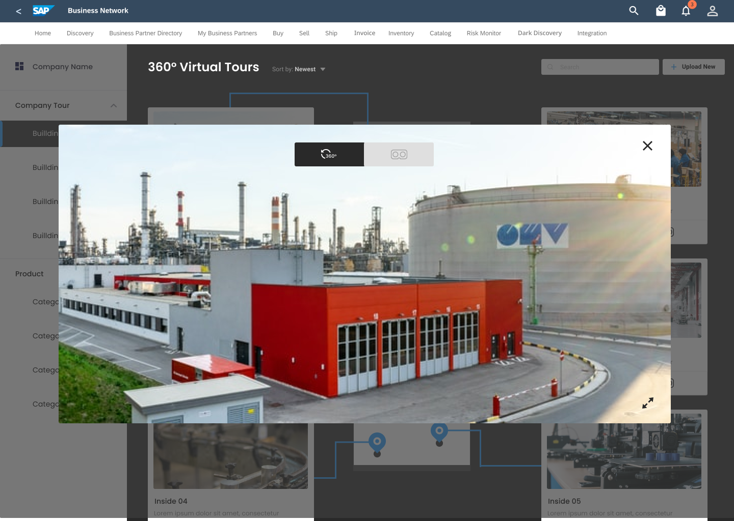This screenshot has width=734, height=521.
Task: Open search via magnifier icon in header
Action: (x=634, y=11)
